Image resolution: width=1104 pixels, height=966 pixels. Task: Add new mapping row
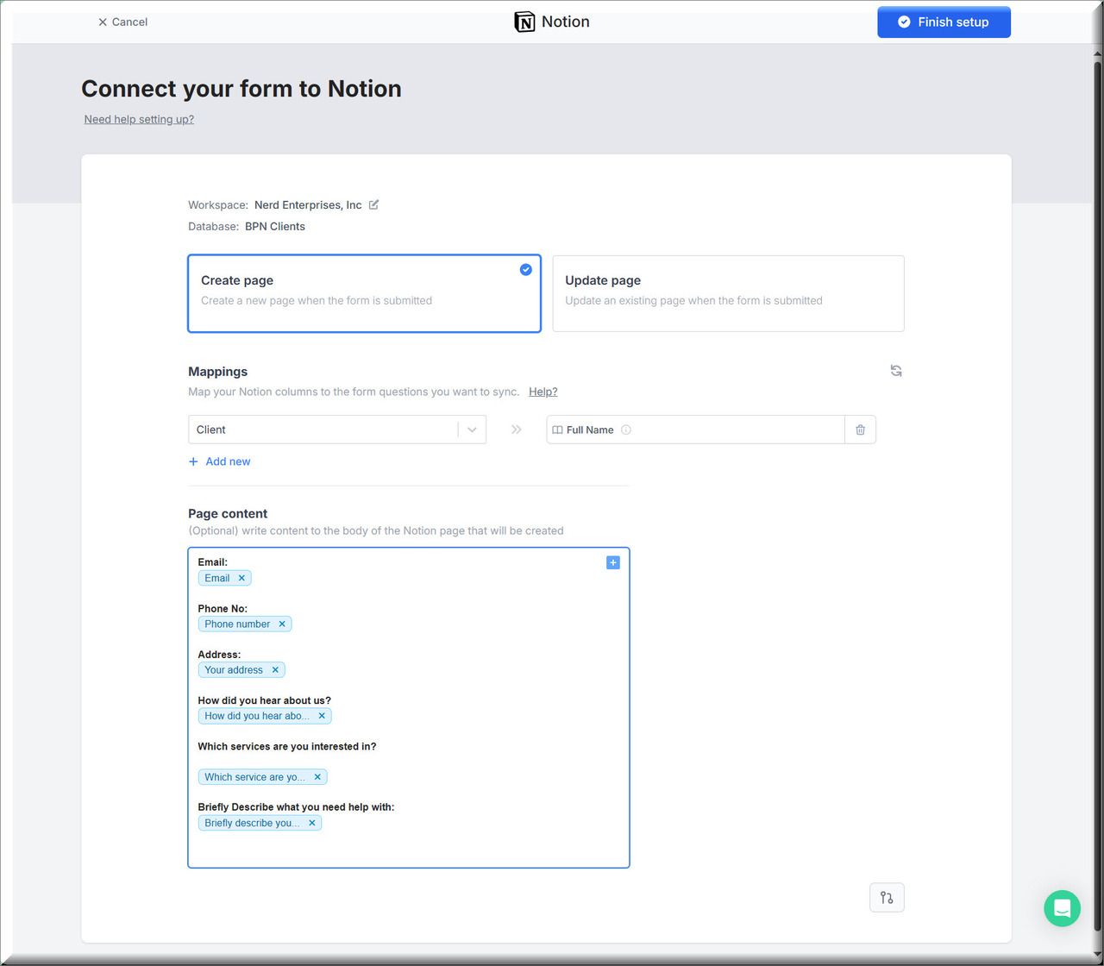pos(220,461)
